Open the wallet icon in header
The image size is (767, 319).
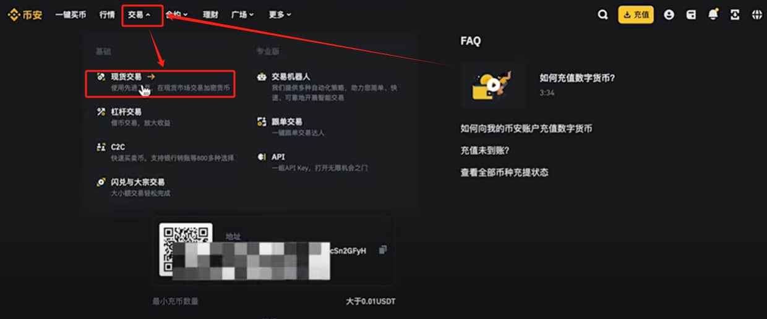click(x=691, y=15)
